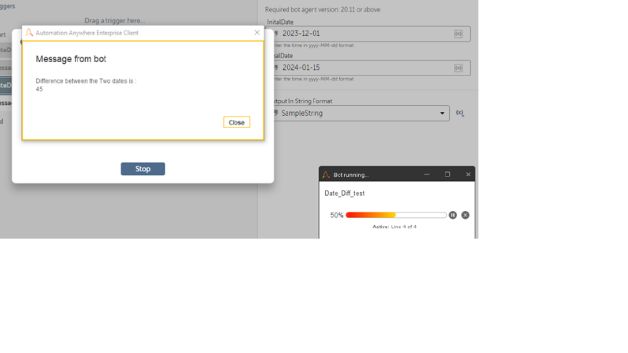
Task: Click the logo icon in the Bot running title bar
Action: (x=326, y=175)
